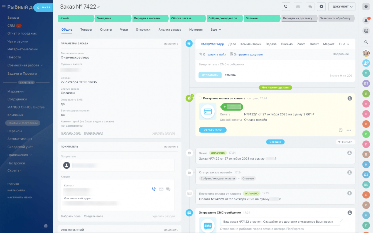Open the ФИЛЬТР timeline filter

tap(345, 142)
